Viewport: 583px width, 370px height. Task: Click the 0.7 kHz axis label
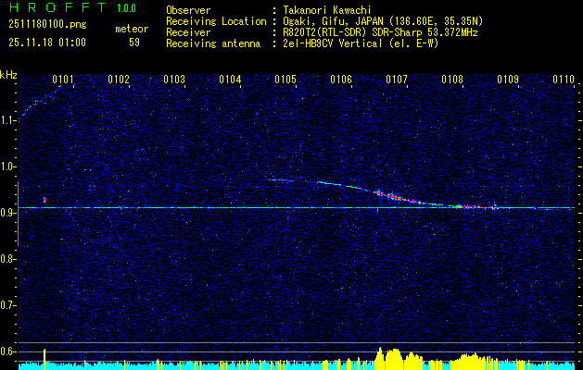[7, 305]
